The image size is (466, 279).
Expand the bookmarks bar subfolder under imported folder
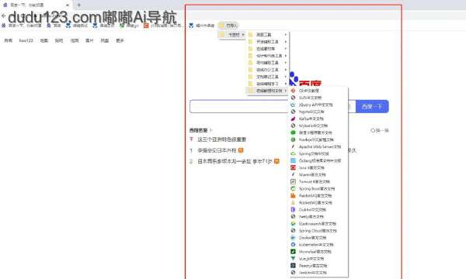tap(231, 35)
